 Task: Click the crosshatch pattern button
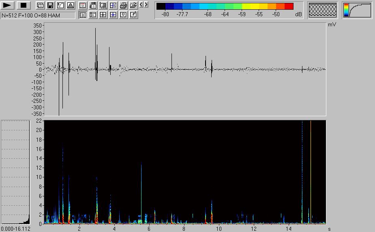click(x=323, y=10)
